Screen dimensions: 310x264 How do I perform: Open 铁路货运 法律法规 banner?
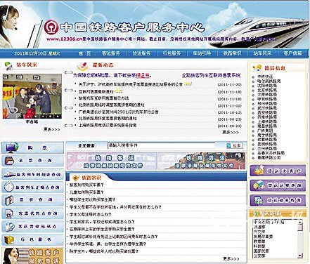[x=202, y=161]
